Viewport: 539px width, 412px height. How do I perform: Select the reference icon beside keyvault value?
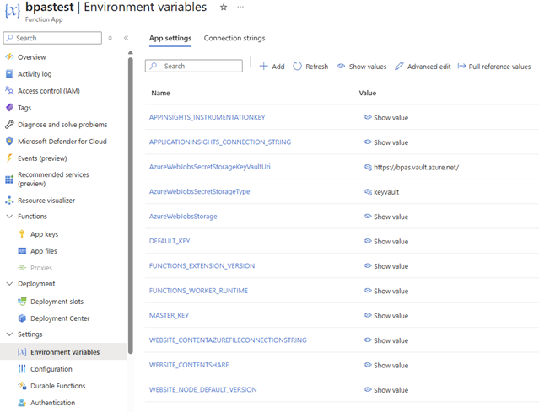pos(368,192)
